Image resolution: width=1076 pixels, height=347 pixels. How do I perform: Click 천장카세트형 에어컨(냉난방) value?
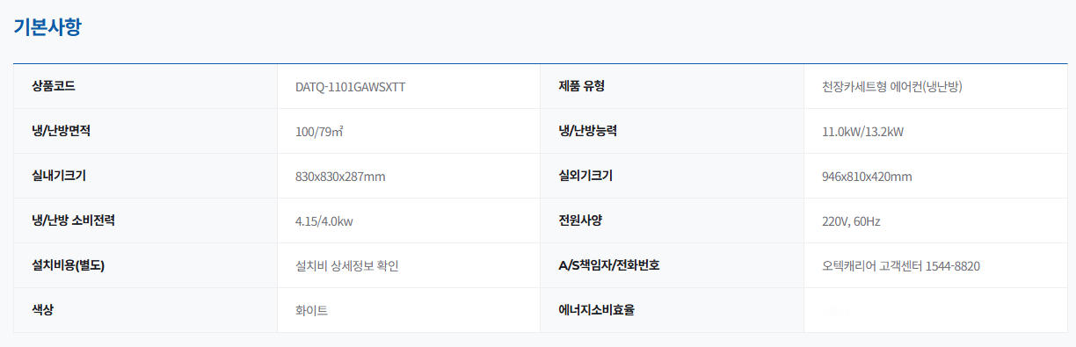click(x=897, y=87)
